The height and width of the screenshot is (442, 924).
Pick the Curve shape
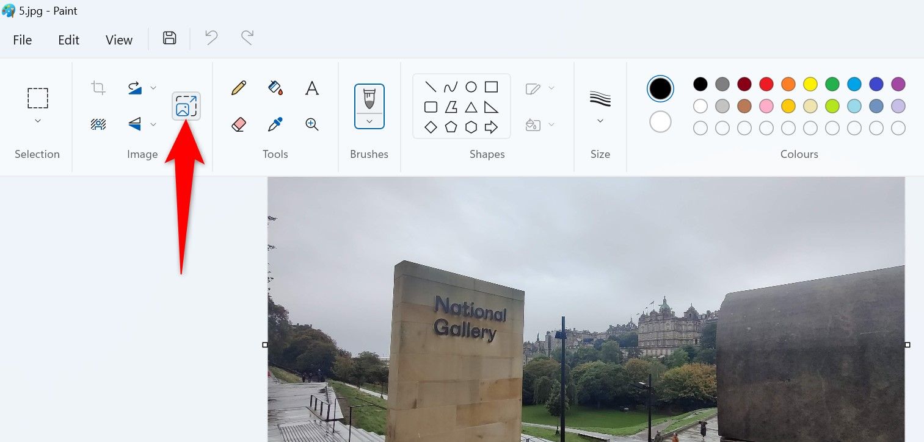click(x=451, y=87)
